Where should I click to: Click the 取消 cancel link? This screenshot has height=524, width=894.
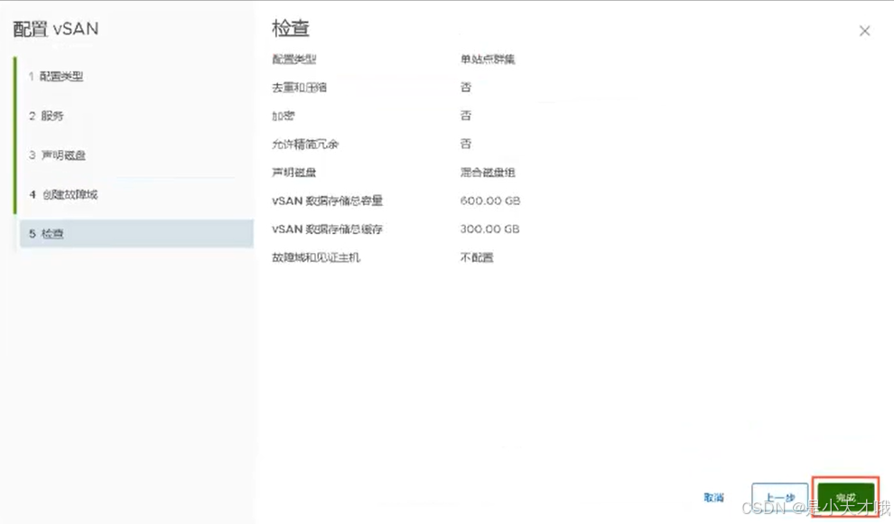pyautogui.click(x=713, y=498)
